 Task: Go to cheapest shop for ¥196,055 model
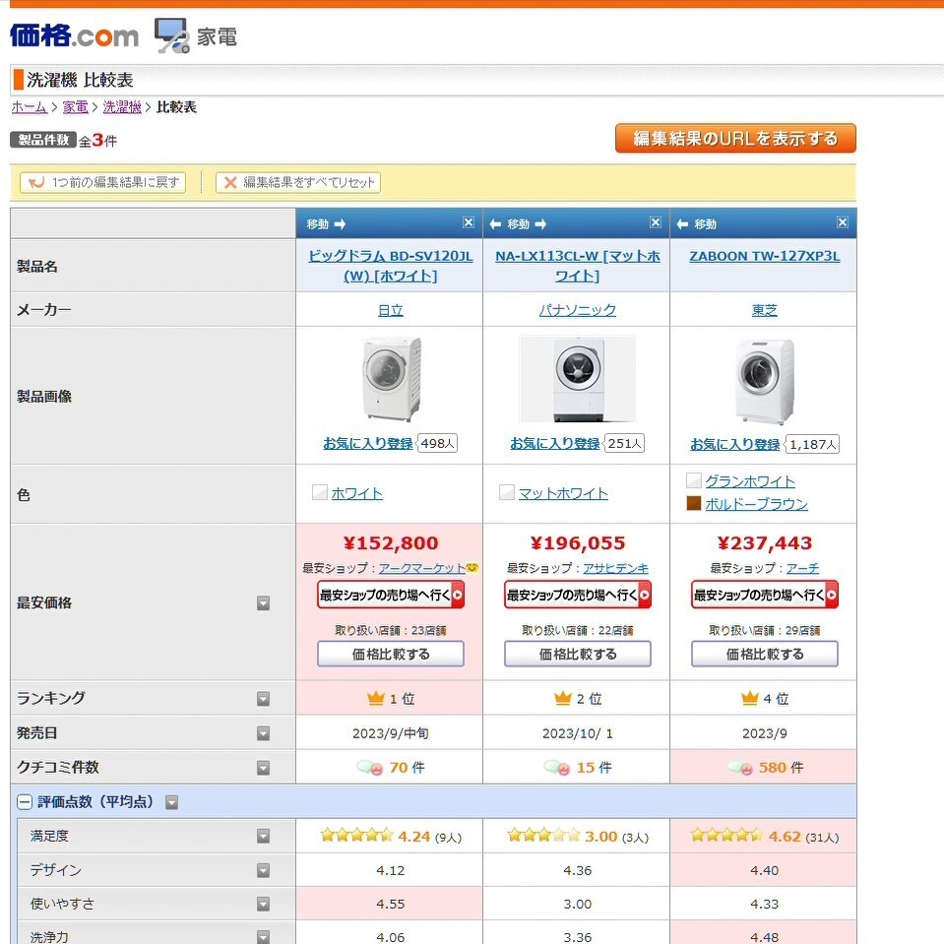(578, 595)
